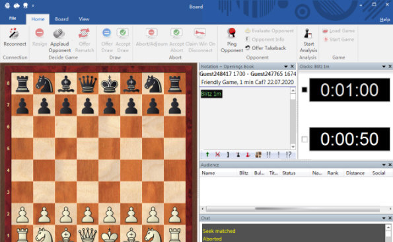Open Notation panel dropdown arrow
393x242 pixels.
click(286, 67)
